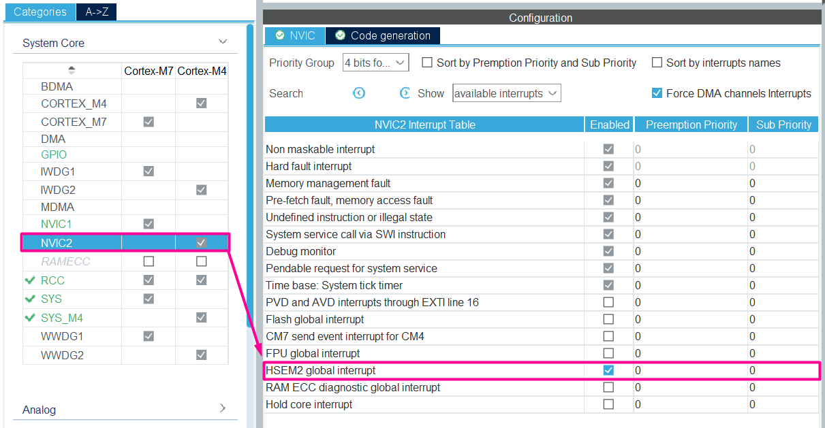Click the search previous-result arrow icon
The width and height of the screenshot is (825, 428).
tap(359, 93)
